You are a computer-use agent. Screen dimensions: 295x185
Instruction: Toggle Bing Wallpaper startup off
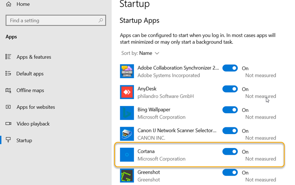pyautogui.click(x=230, y=110)
